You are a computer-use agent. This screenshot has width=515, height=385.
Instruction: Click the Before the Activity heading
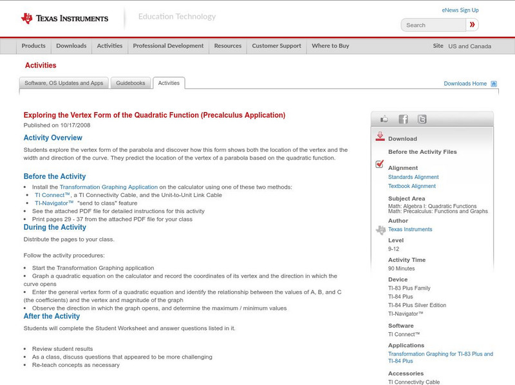click(55, 176)
